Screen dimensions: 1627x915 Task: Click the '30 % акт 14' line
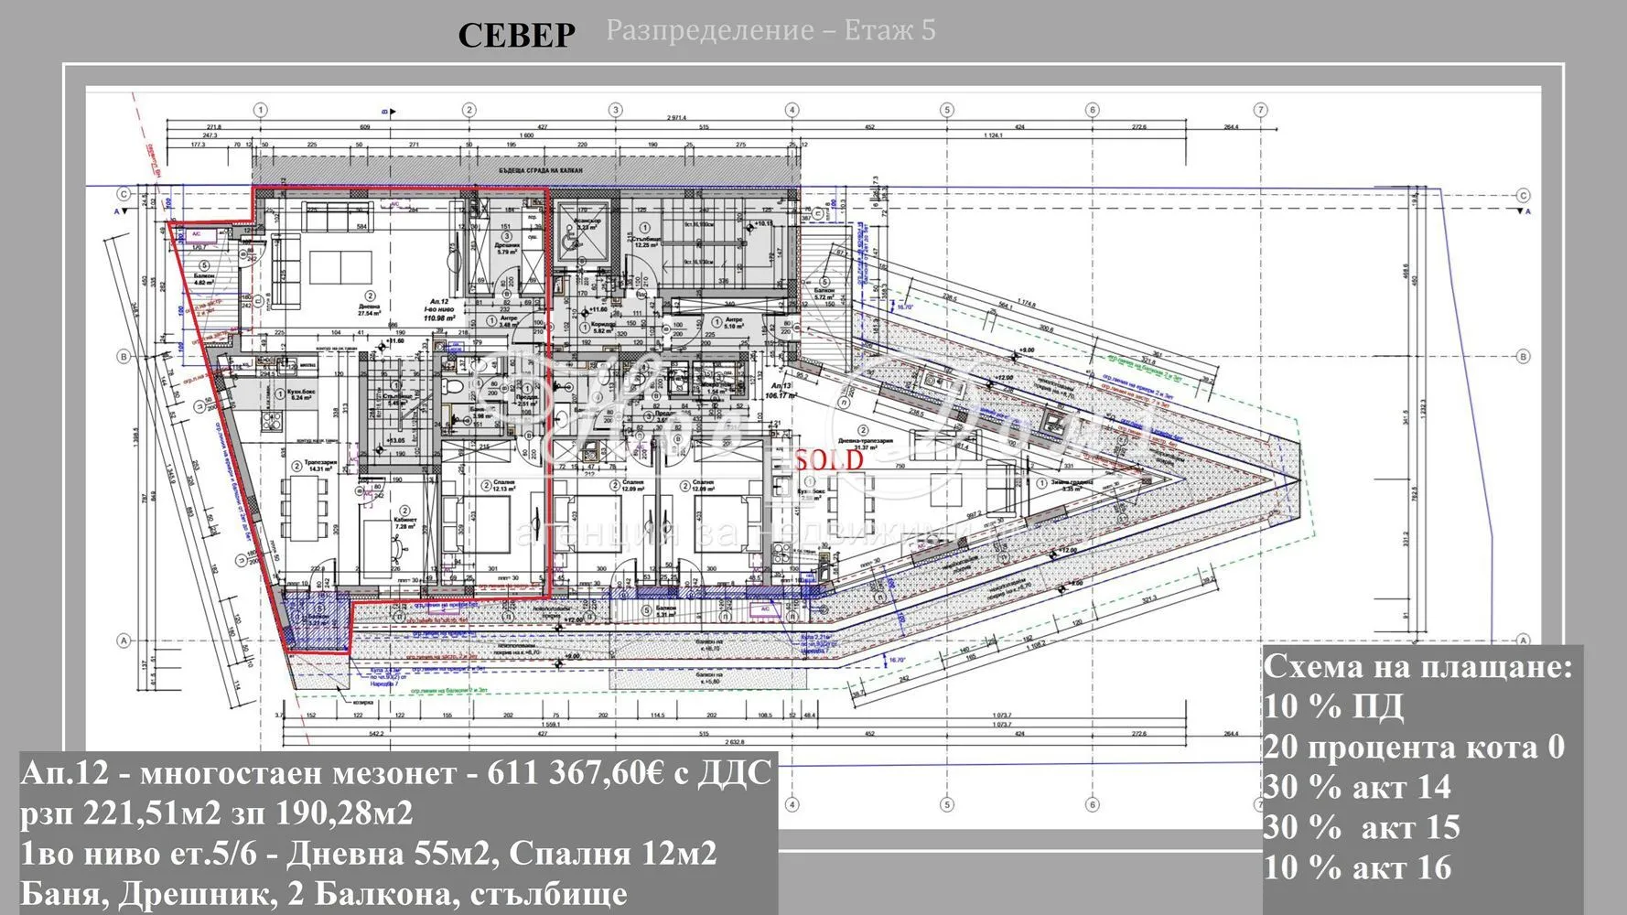[1357, 787]
